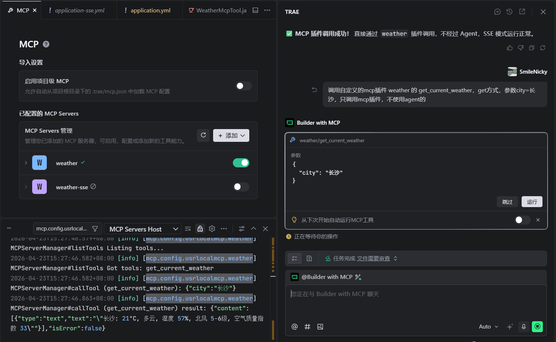Dismiss the auto-run MCP tool tip

tap(538, 220)
